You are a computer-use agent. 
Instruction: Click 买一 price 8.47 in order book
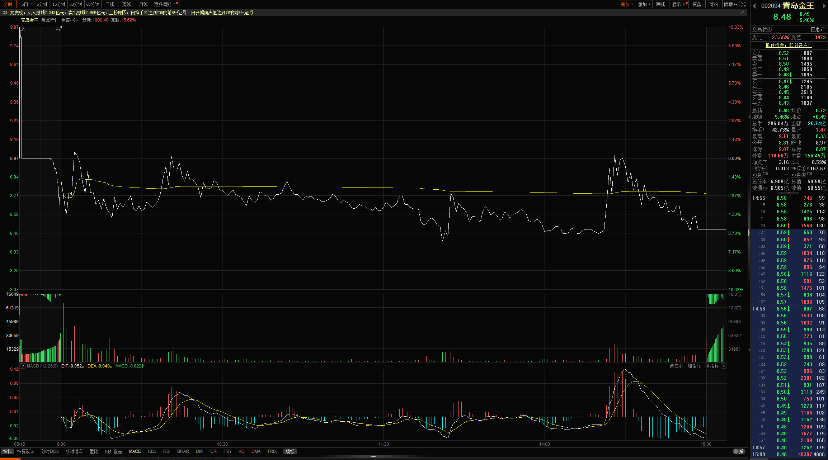pos(784,81)
